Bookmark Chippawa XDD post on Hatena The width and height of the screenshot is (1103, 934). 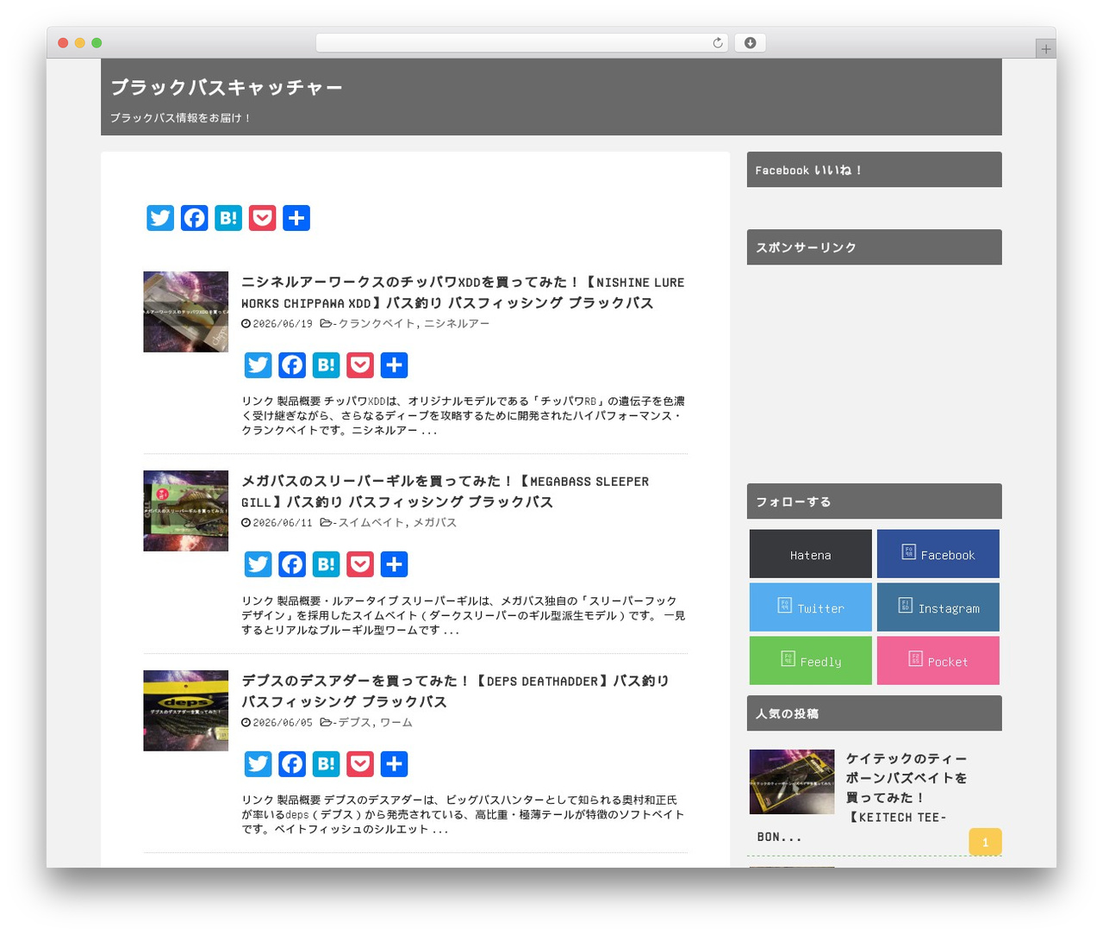tap(326, 365)
